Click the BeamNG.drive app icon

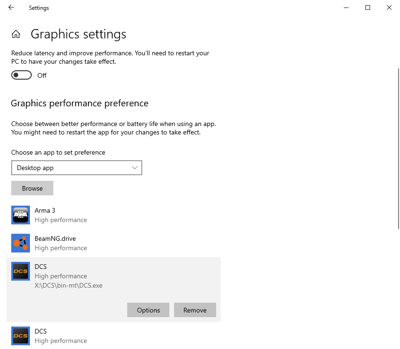click(x=21, y=243)
